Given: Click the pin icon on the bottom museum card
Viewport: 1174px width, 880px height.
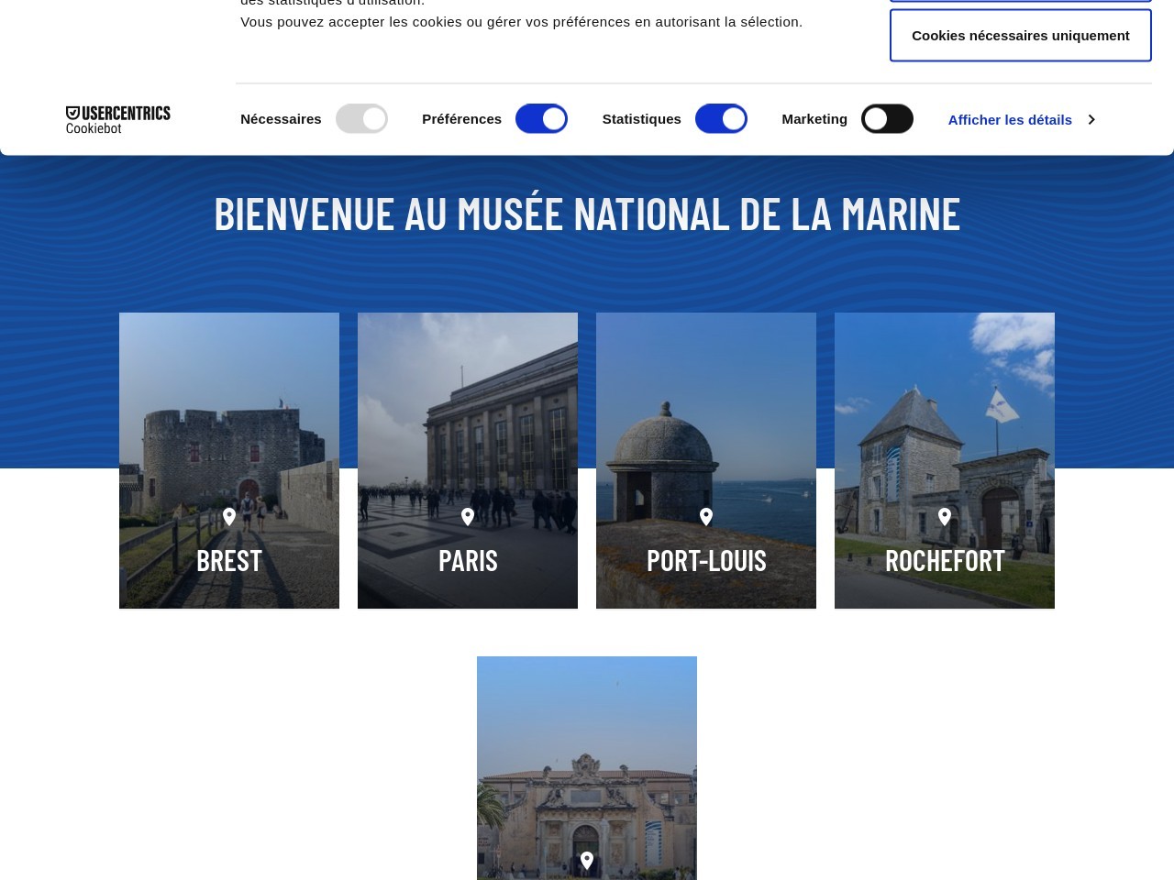Looking at the screenshot, I should pos(587,861).
